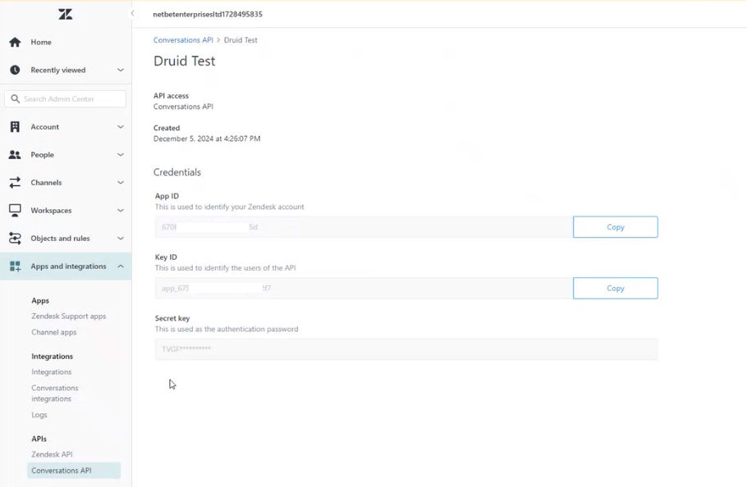Go to Conversations integrations page
Viewport: 747px width, 487px height.
(55, 394)
